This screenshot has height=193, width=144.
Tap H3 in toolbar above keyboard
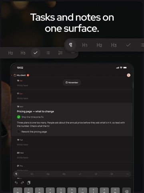pyautogui.click(x=64, y=174)
